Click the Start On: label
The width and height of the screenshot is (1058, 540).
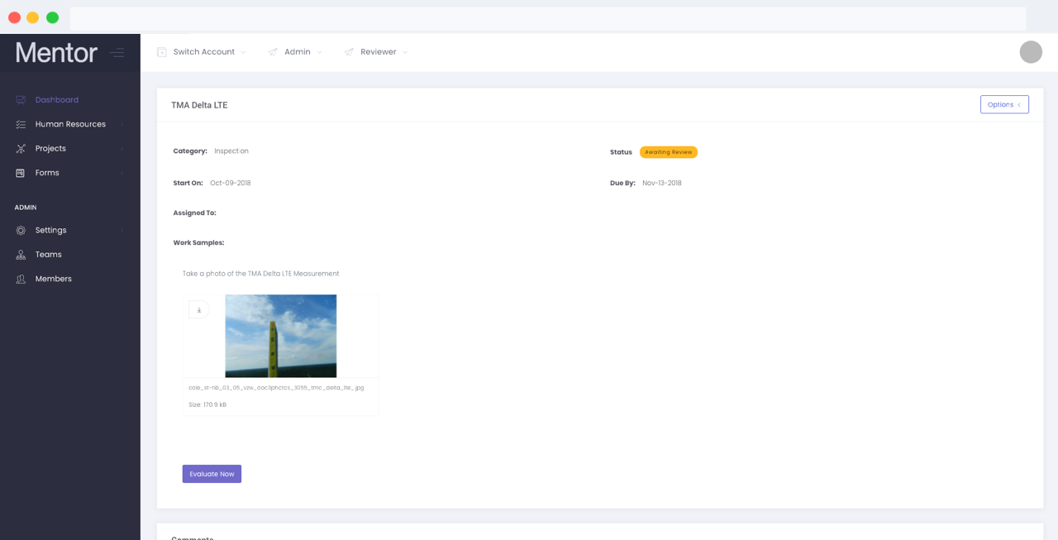pyautogui.click(x=188, y=184)
